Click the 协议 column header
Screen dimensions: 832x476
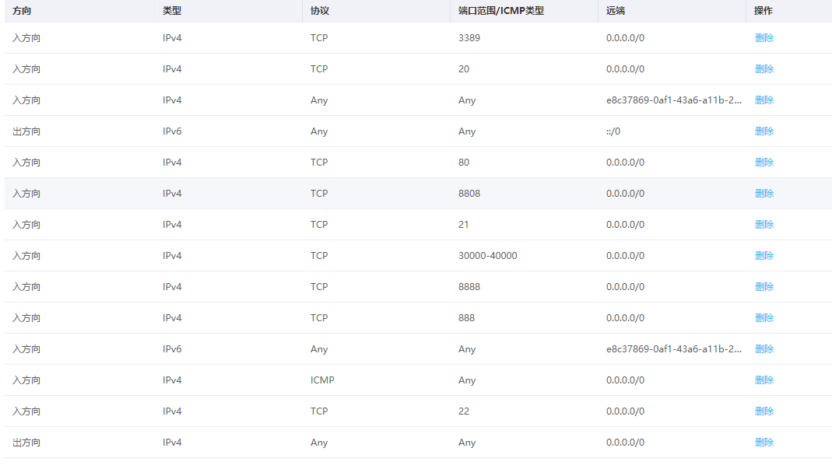pos(319,12)
